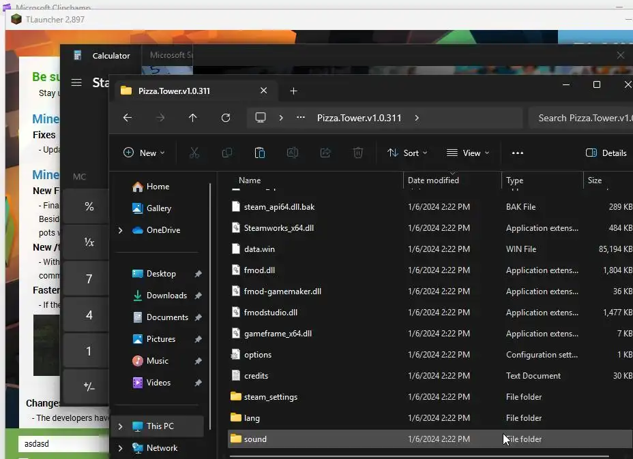The height and width of the screenshot is (459, 633).
Task: Expand the OneDrive tree node
Action: (120, 230)
